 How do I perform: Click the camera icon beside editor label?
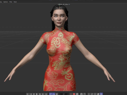69,4
